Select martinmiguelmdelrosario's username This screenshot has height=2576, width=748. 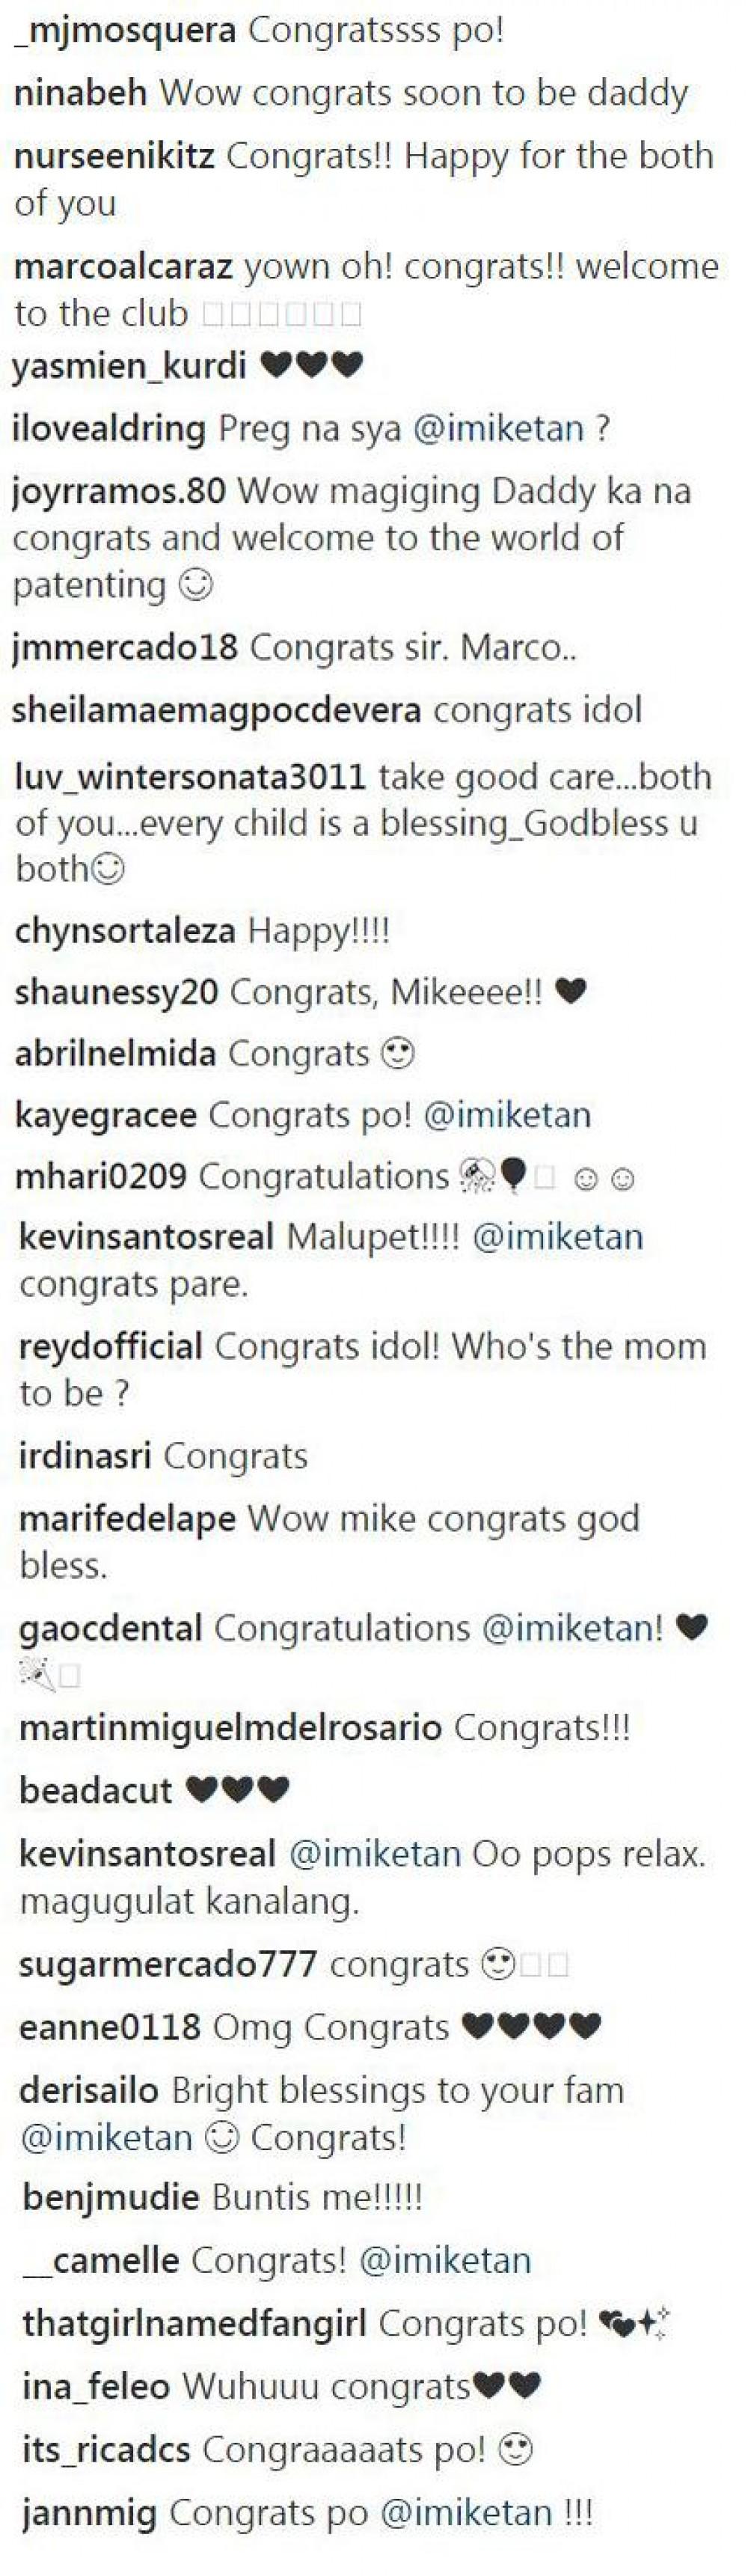[x=230, y=1729]
